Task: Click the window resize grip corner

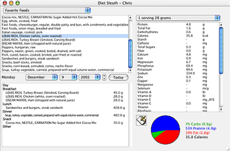Action: coord(228,149)
